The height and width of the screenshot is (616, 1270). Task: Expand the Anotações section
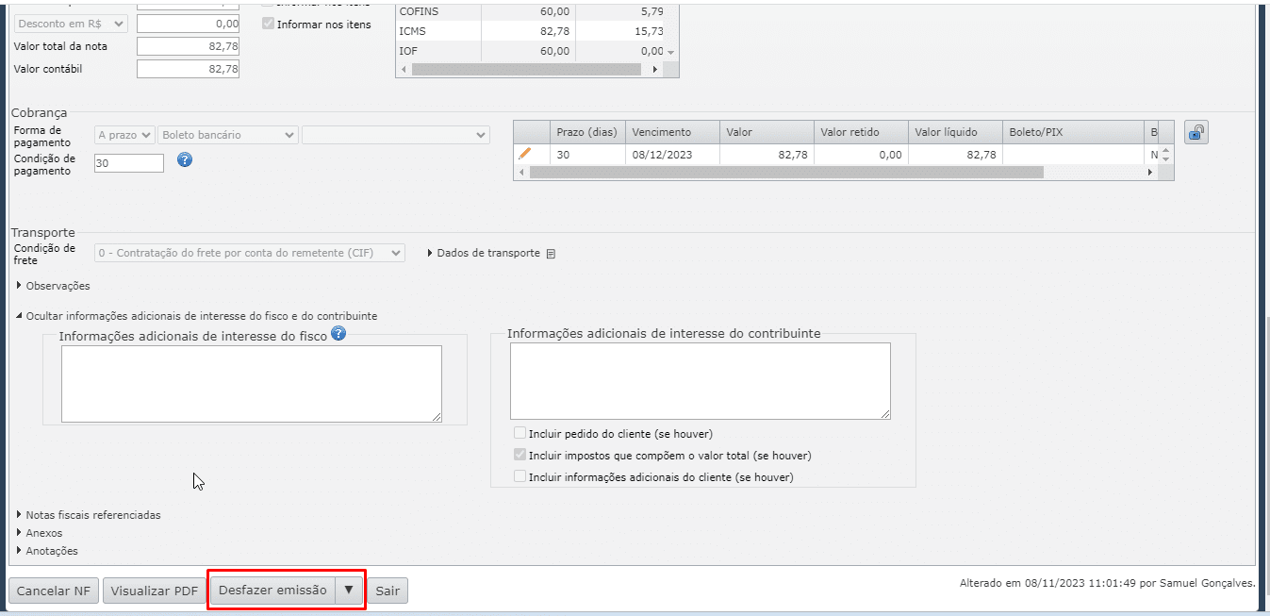point(46,551)
